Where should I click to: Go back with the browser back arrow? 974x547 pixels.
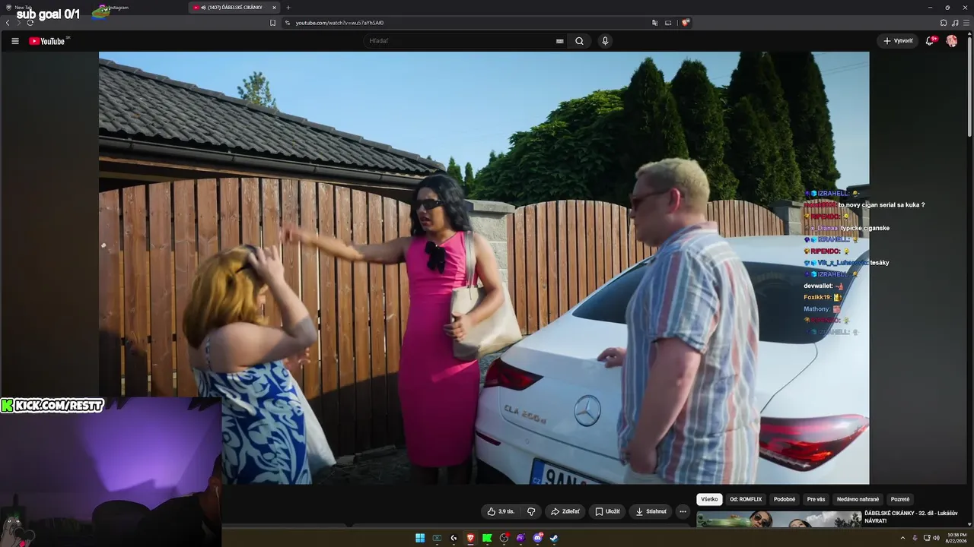click(8, 23)
